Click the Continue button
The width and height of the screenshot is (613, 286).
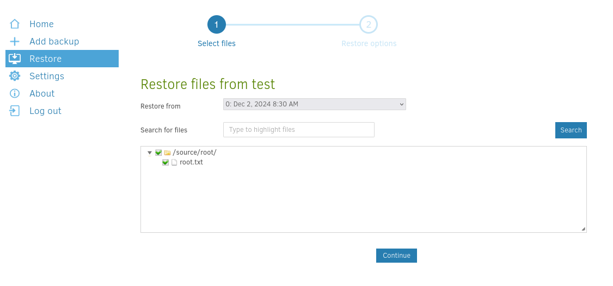[396, 256]
